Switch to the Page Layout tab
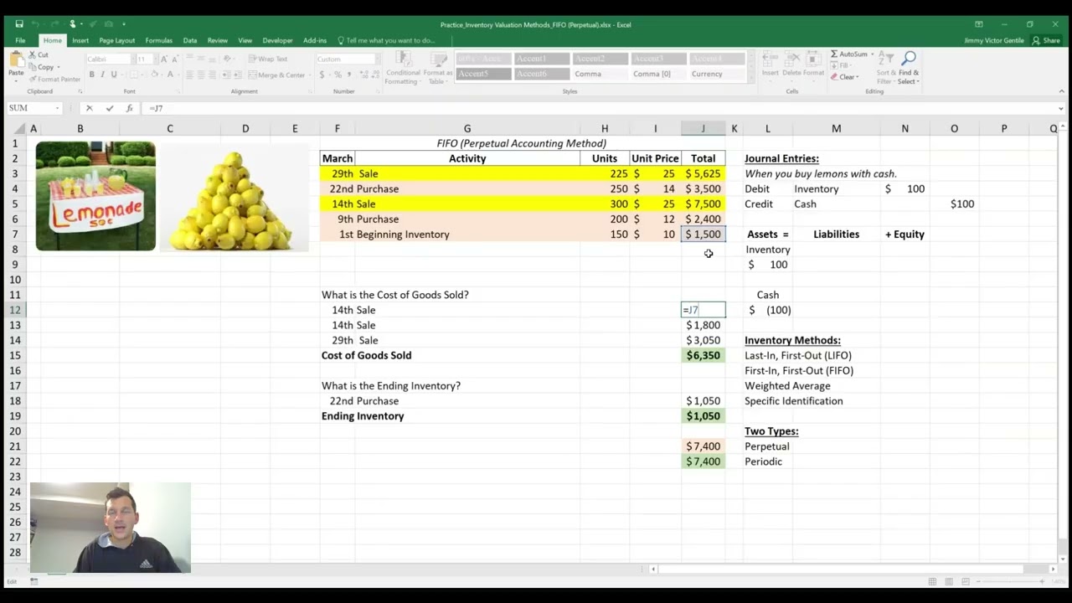The width and height of the screenshot is (1072, 603). tap(116, 40)
